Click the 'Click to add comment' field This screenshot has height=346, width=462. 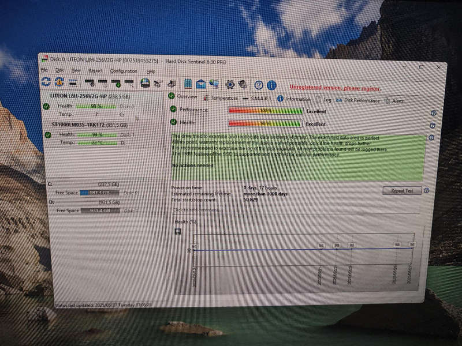click(296, 210)
